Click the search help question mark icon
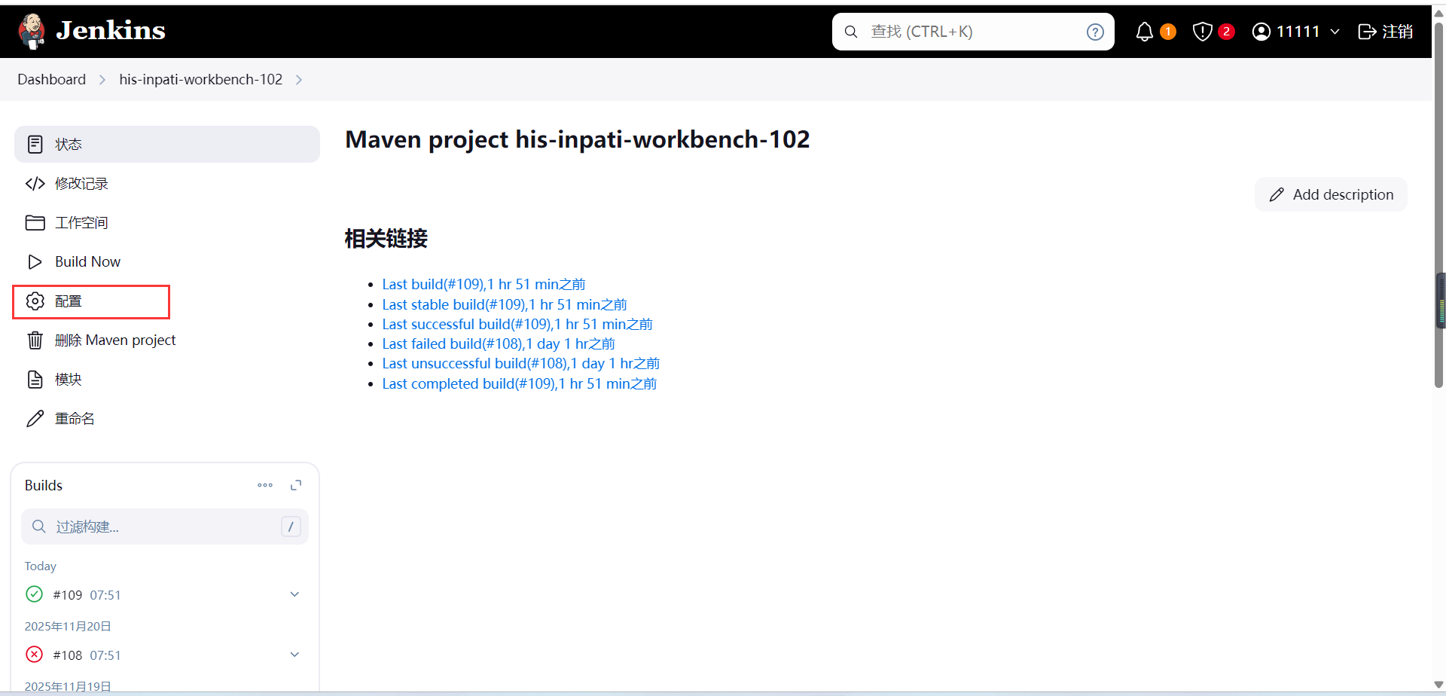 click(x=1095, y=32)
